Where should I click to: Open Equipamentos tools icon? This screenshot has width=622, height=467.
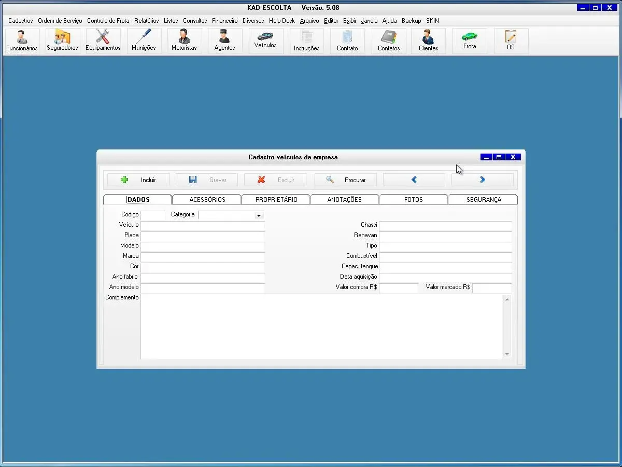(x=103, y=40)
